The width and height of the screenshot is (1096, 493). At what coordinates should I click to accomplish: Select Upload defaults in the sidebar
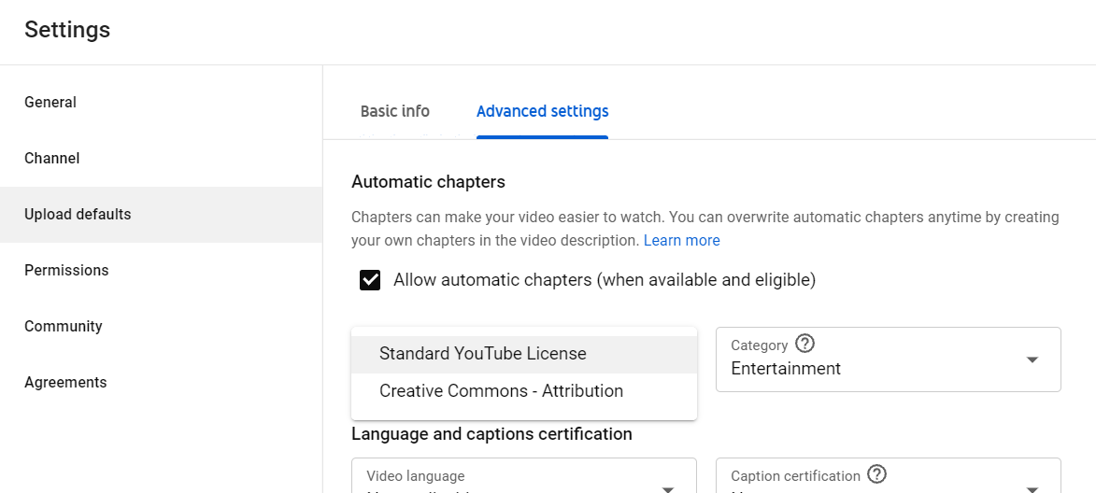click(161, 215)
